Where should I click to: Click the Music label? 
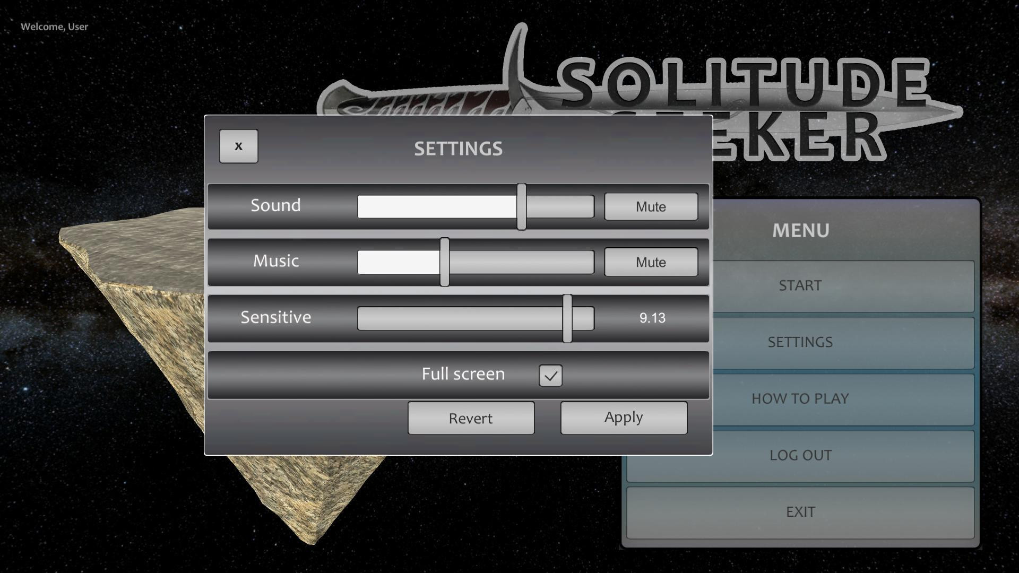pos(276,261)
